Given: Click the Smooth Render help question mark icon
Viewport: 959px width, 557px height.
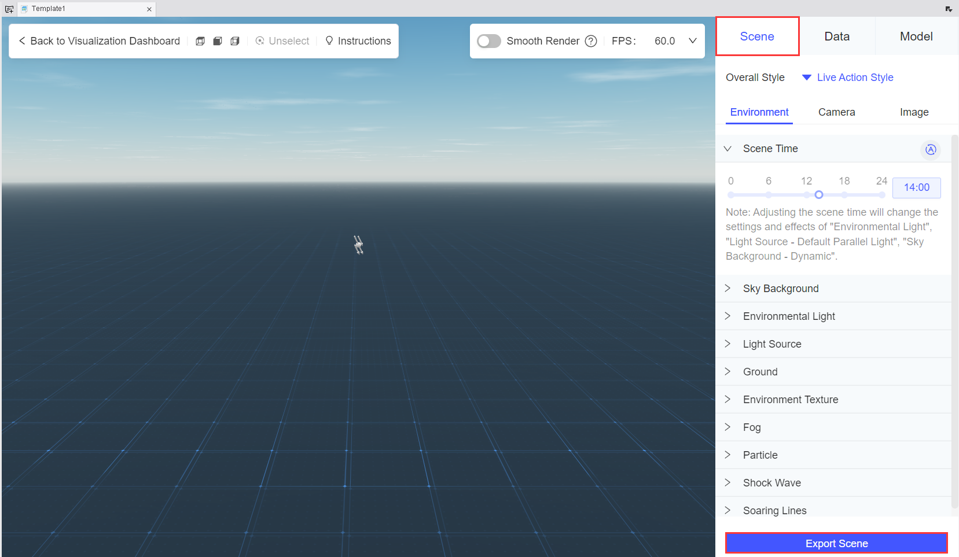Looking at the screenshot, I should (x=591, y=40).
